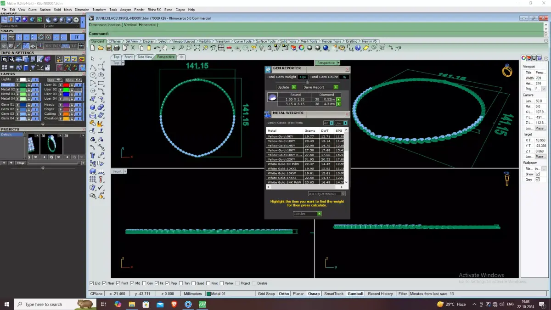Click the blue Help question-mark icon

pyautogui.click(x=358, y=48)
